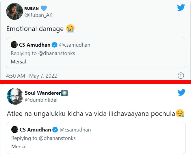Click the Twitter bird icon on Soul Wanderer's tweet
The height and width of the screenshot is (157, 191).
(x=181, y=92)
